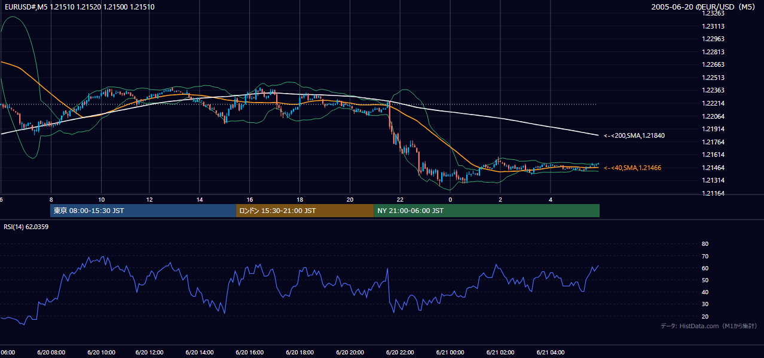This screenshot has height=358, width=764.
Task: Click price axis value 1.21464
Action: [713, 168]
